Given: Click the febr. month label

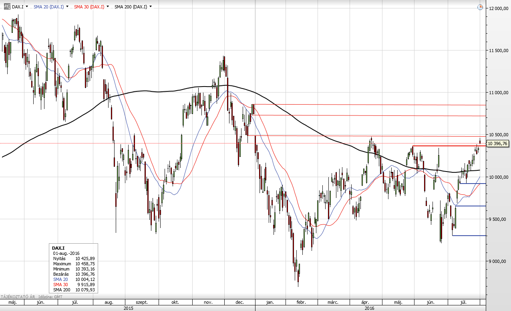Looking at the screenshot, I should tap(301, 303).
